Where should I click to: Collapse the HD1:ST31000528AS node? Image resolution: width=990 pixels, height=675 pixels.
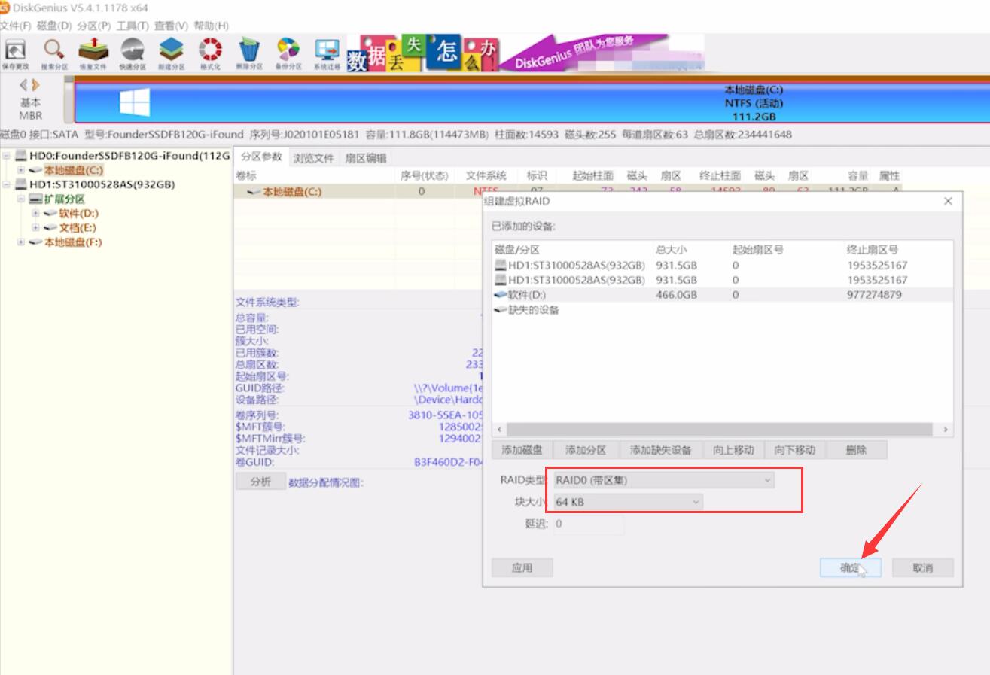[x=7, y=184]
